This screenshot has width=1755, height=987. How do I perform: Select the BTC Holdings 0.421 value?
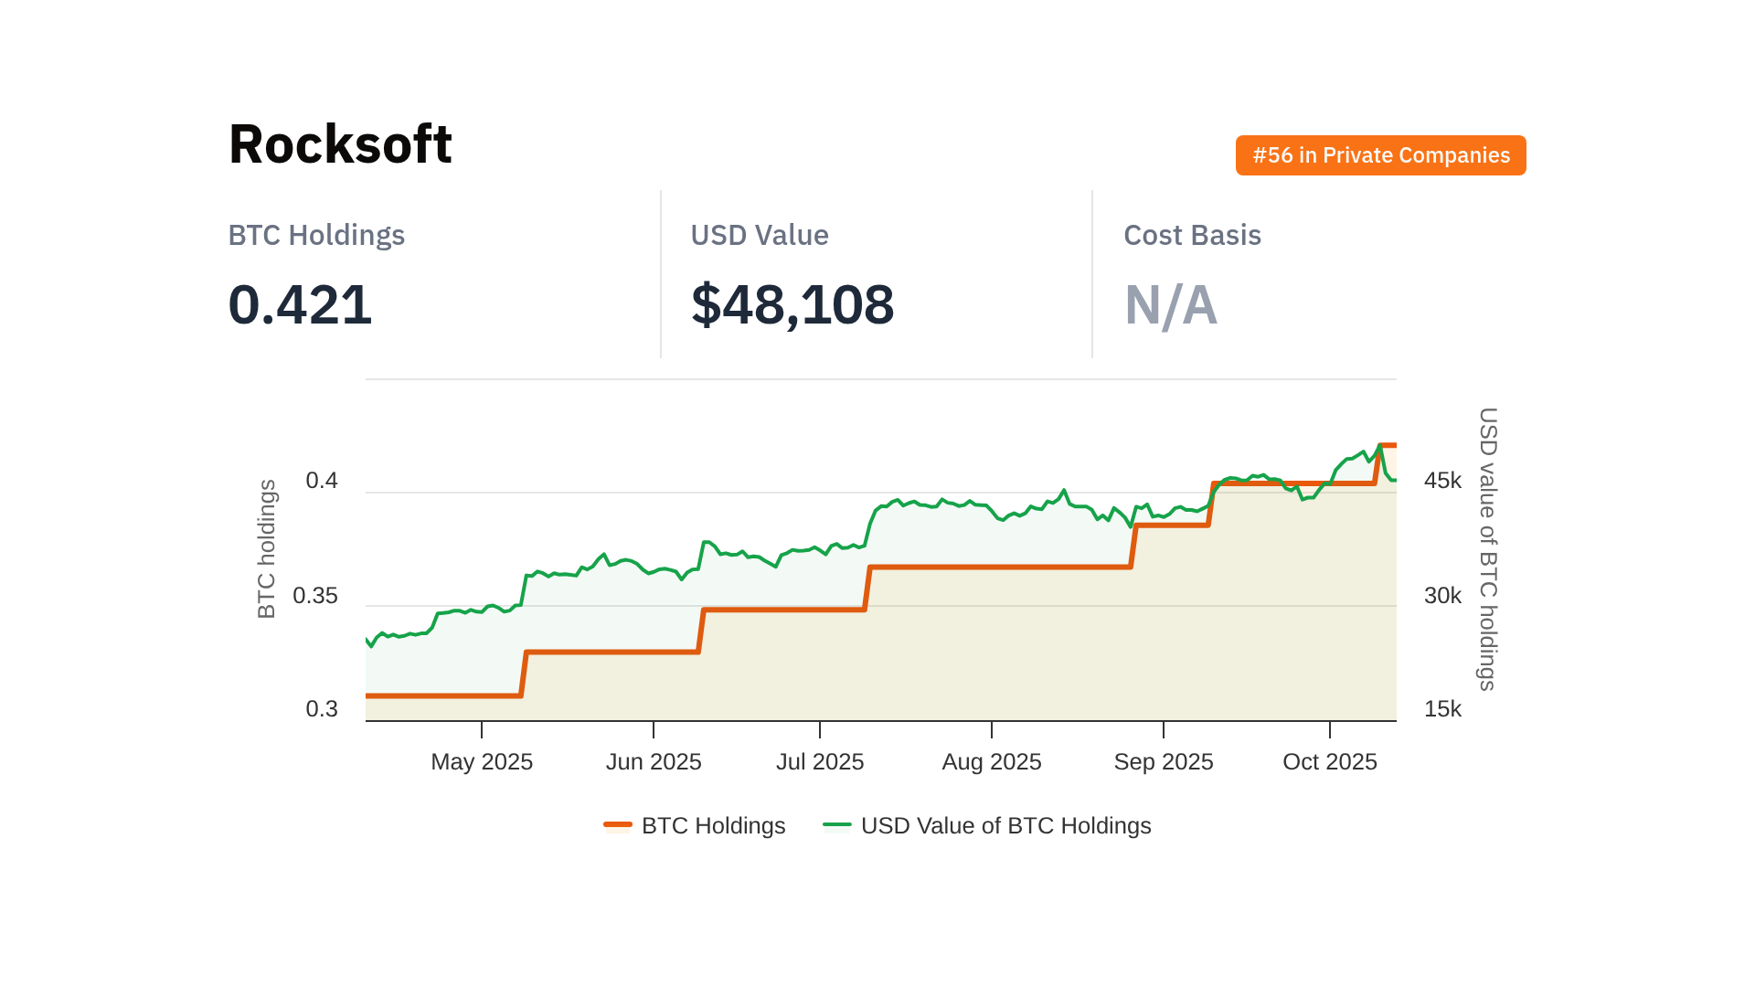click(x=300, y=304)
